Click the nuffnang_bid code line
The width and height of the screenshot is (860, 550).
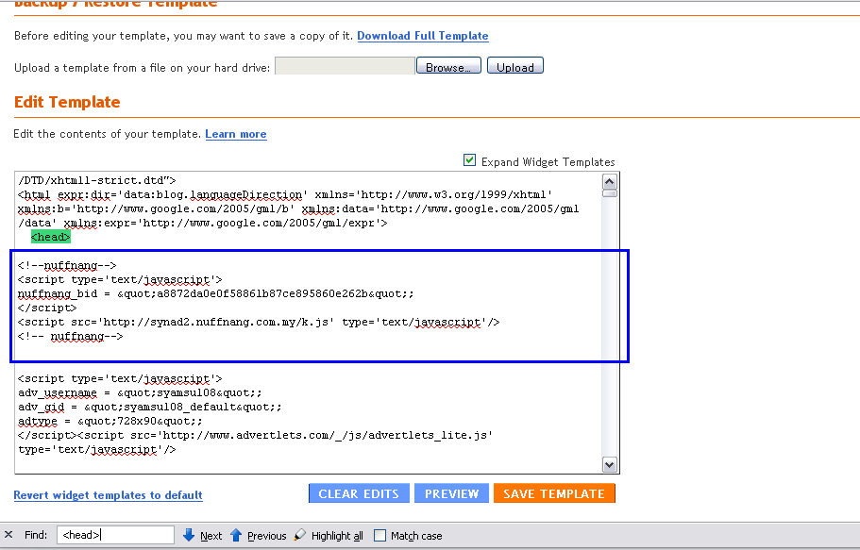coord(215,294)
